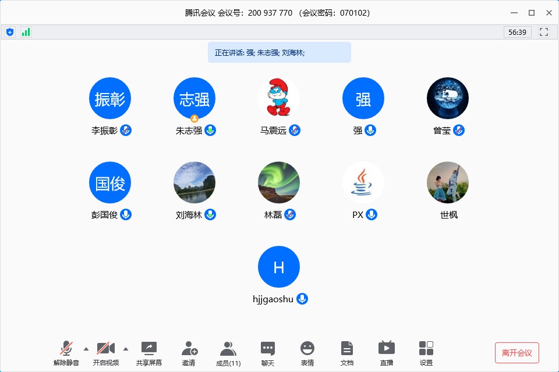Click the current speakers banner

(x=279, y=52)
